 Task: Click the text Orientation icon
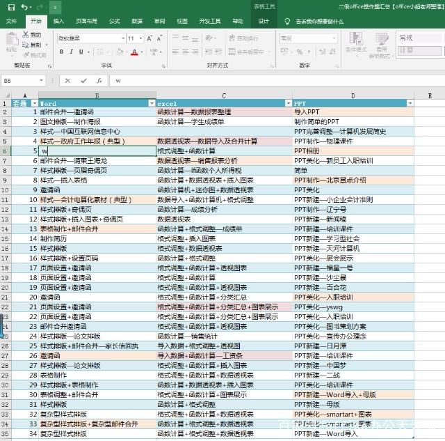pos(209,38)
